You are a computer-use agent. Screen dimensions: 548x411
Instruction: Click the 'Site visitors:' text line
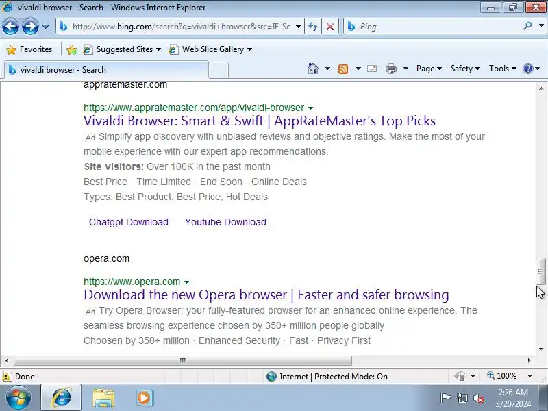point(177,166)
